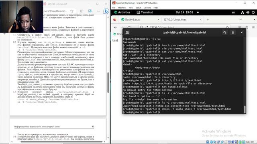Close the Rocky Linux tab
Viewport: 257px width, 144px height.
158,20
